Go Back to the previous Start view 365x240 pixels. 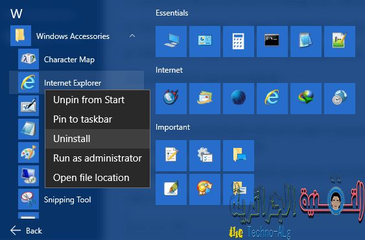click(27, 231)
